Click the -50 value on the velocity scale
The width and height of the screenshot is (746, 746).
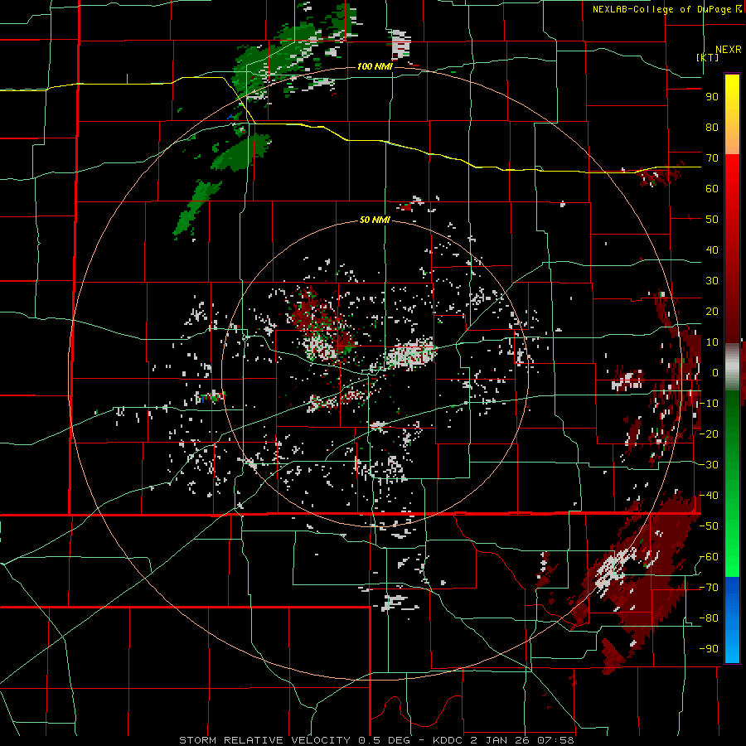pos(709,526)
